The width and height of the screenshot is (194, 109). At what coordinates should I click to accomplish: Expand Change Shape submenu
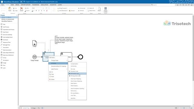[58, 61]
